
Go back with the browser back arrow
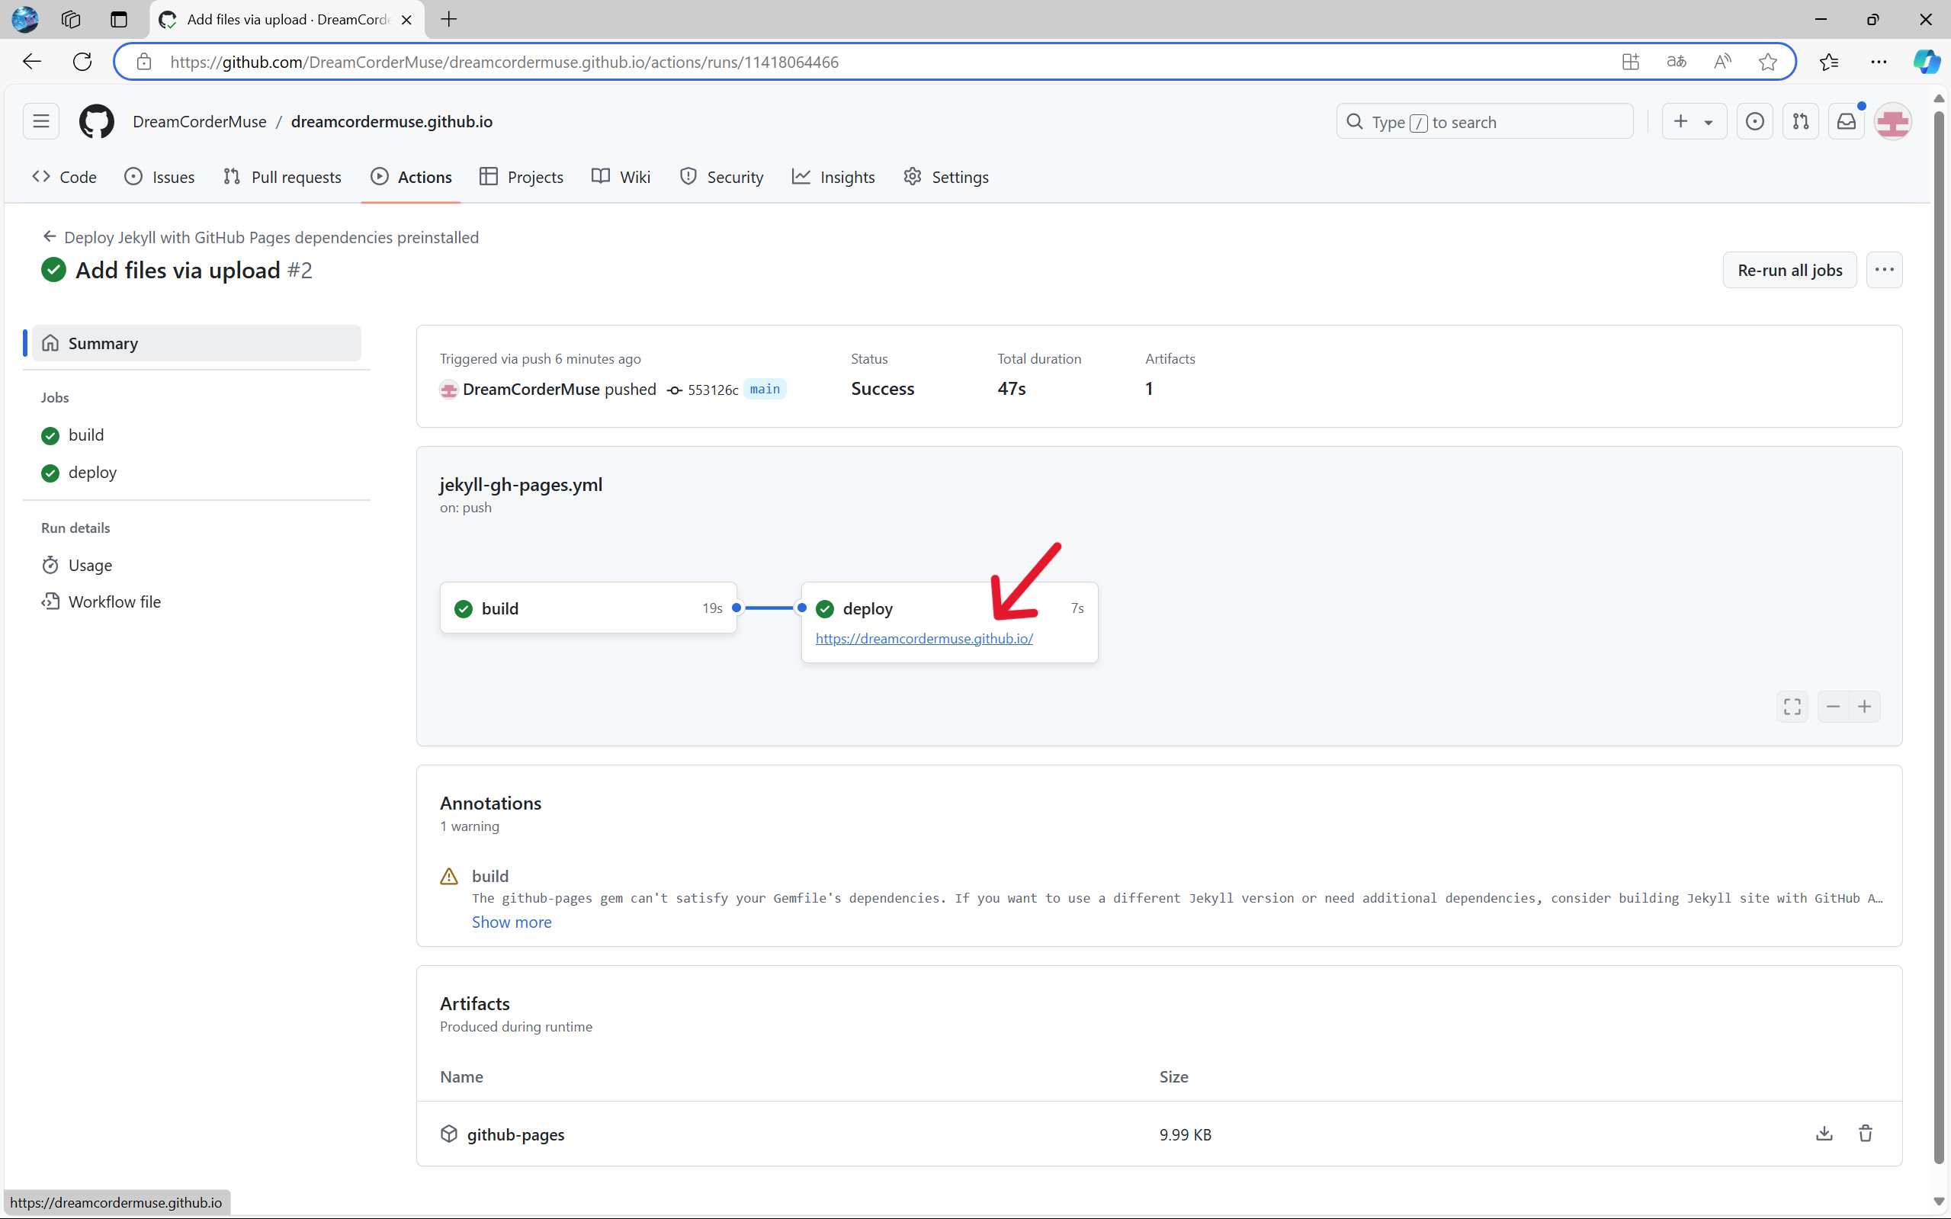click(x=31, y=61)
